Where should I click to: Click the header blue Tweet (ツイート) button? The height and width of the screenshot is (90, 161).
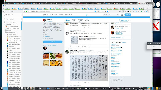point(128,15)
